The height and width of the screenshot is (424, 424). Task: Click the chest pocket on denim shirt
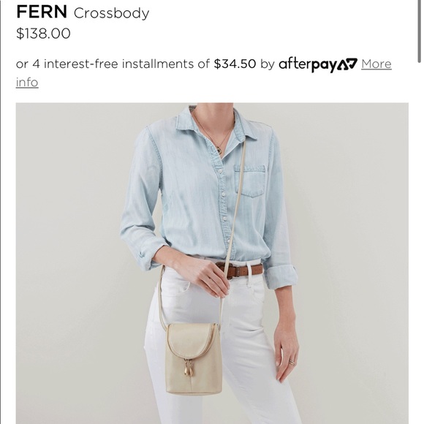click(x=250, y=181)
